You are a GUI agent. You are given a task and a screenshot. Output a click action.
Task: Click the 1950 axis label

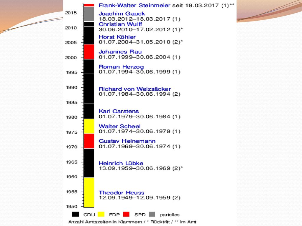71,207
